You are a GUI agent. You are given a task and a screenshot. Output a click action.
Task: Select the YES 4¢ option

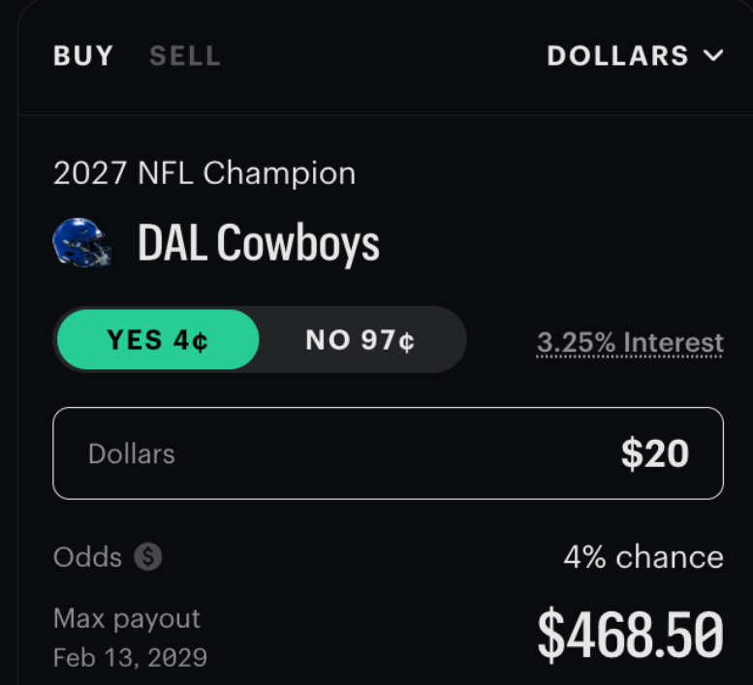point(158,339)
